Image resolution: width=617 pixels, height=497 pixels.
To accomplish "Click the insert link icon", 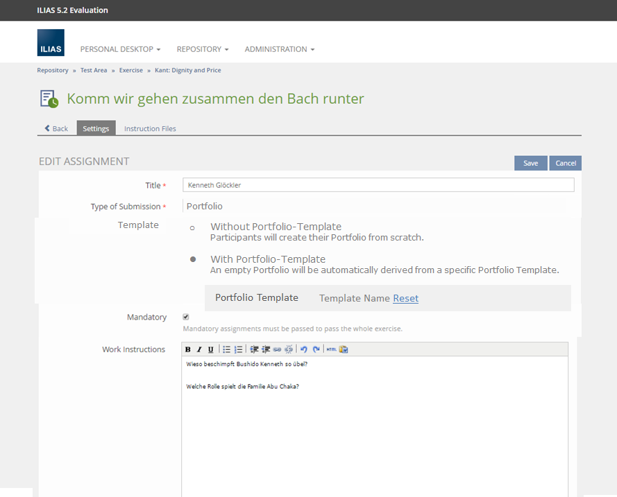I will click(277, 349).
